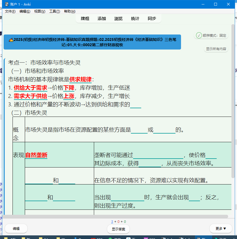The image size is (237, 239).
Task: Click the red 供求规律 cloze text
Action: click(80, 80)
